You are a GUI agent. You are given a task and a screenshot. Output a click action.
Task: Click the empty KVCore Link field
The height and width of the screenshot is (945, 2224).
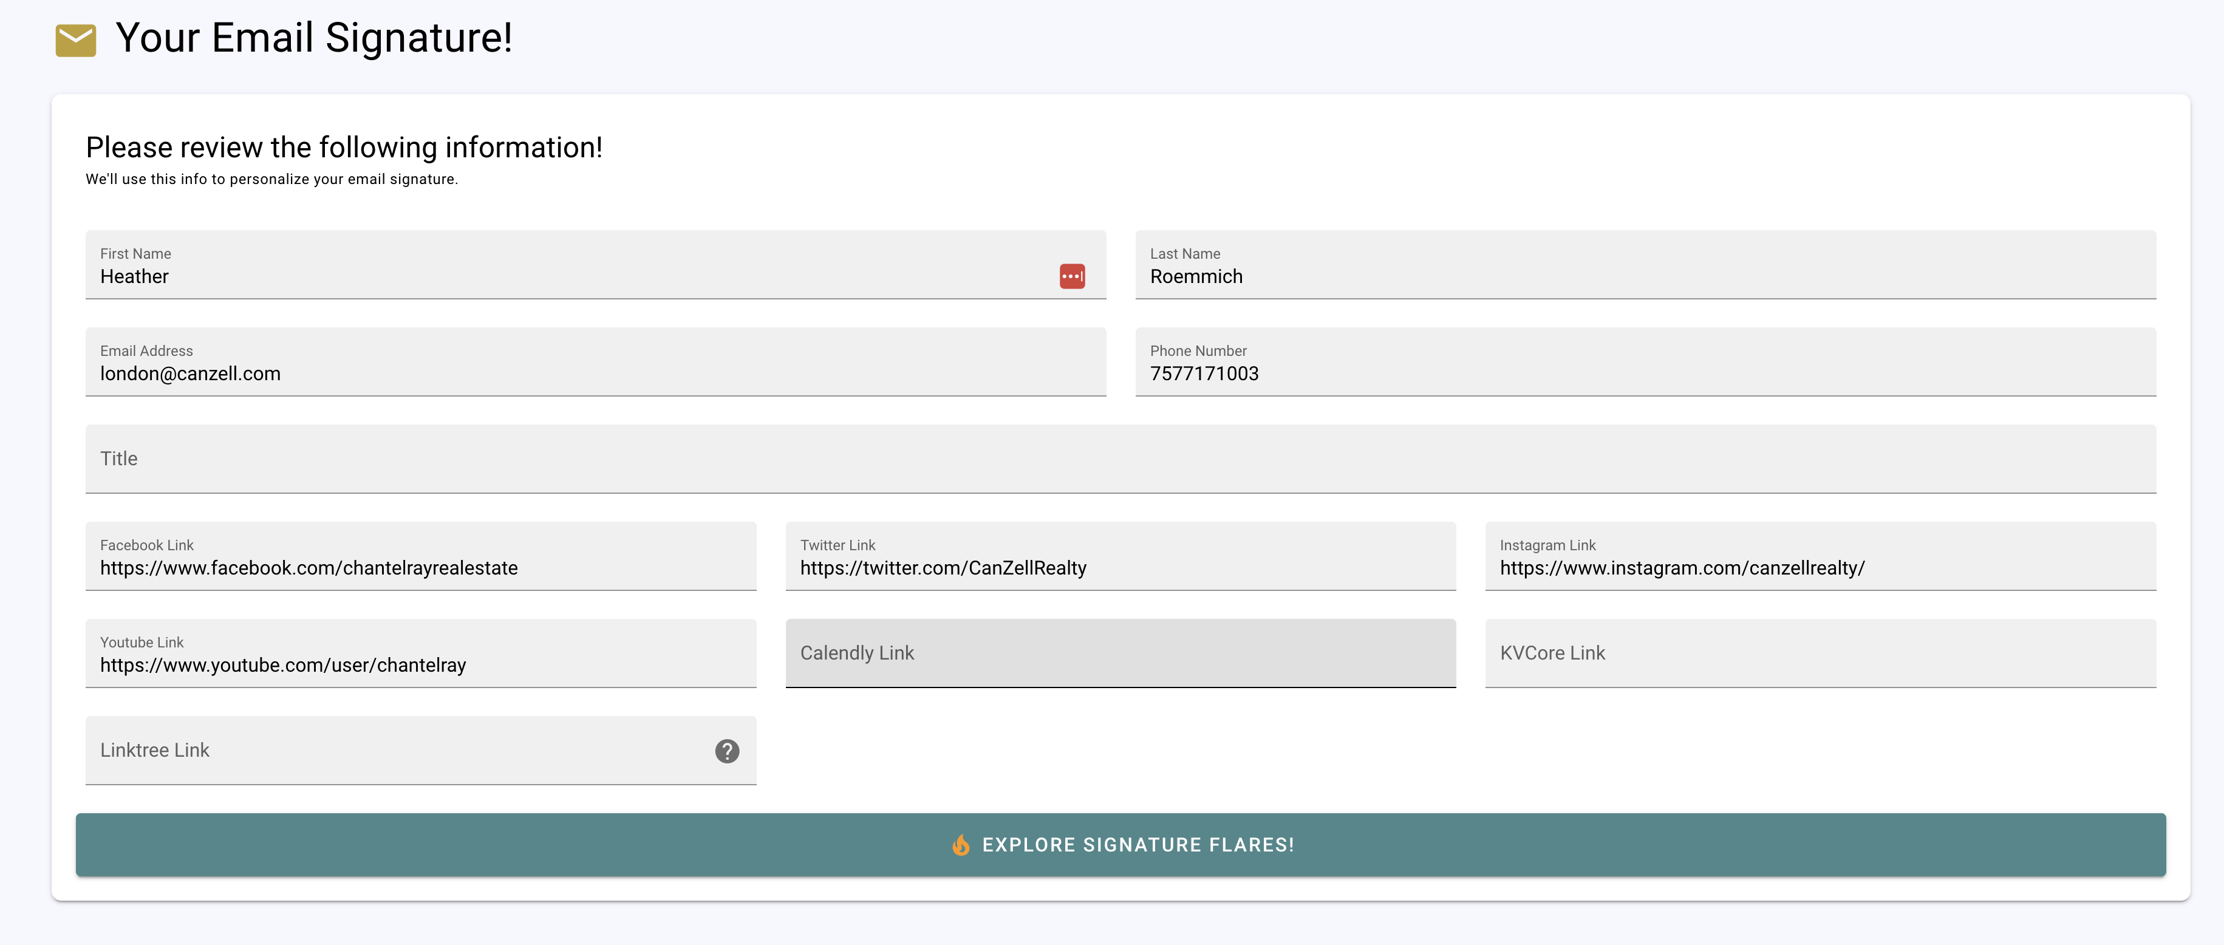point(1820,653)
